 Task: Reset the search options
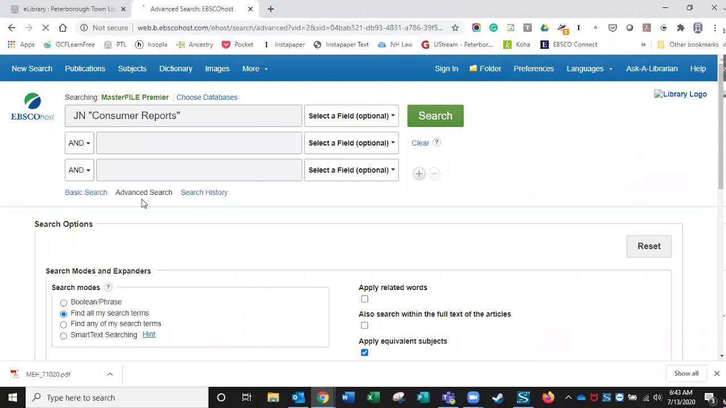pyautogui.click(x=649, y=246)
